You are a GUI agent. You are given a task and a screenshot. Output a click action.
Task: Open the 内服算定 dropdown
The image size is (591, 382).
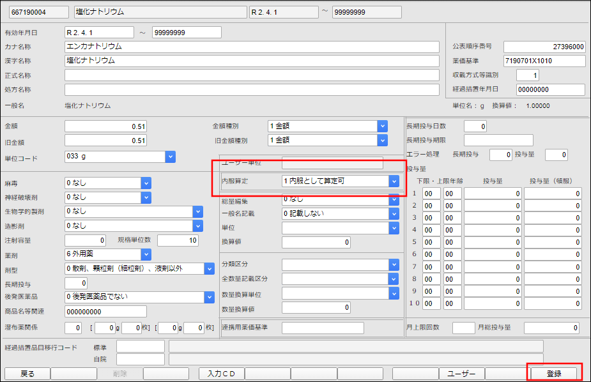click(x=393, y=181)
